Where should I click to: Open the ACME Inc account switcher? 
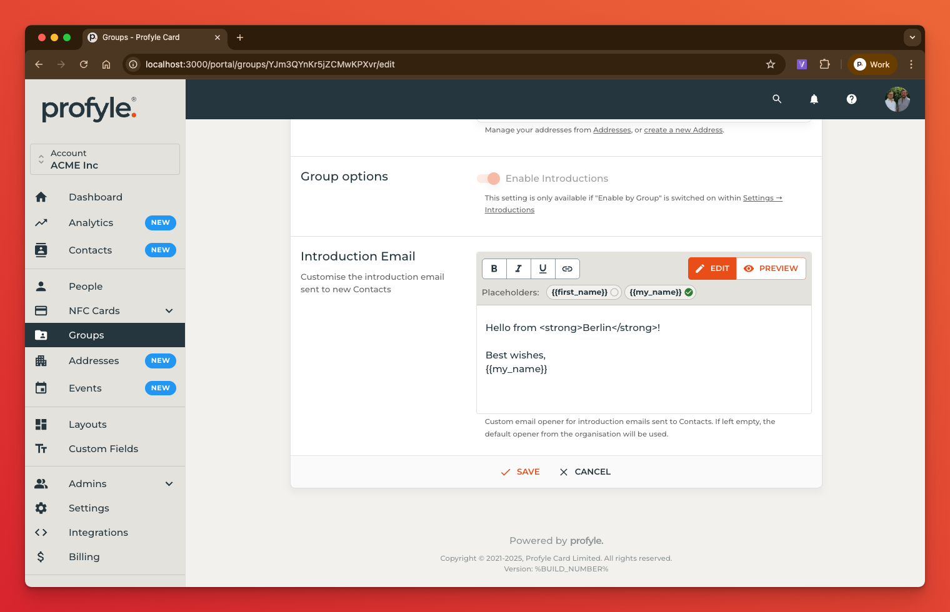coord(105,159)
